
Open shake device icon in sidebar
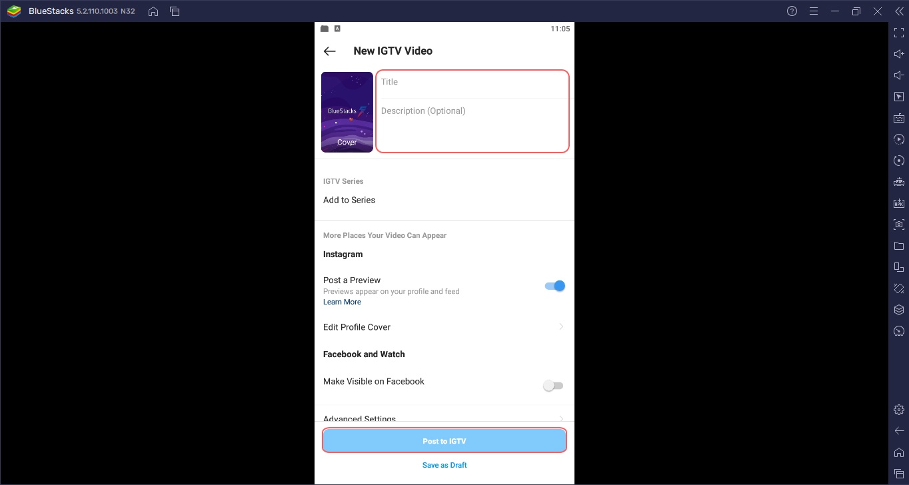tap(899, 288)
